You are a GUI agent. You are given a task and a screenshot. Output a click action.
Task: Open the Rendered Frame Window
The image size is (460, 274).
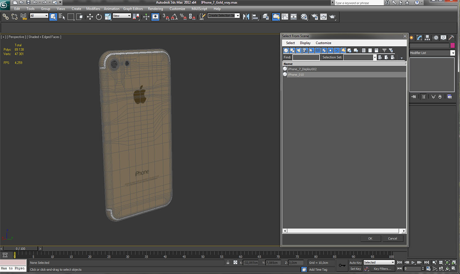click(323, 17)
